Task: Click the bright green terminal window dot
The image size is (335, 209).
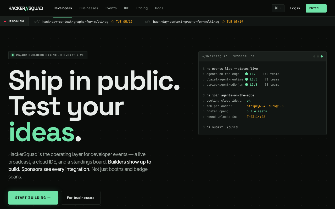Action: pos(322,56)
